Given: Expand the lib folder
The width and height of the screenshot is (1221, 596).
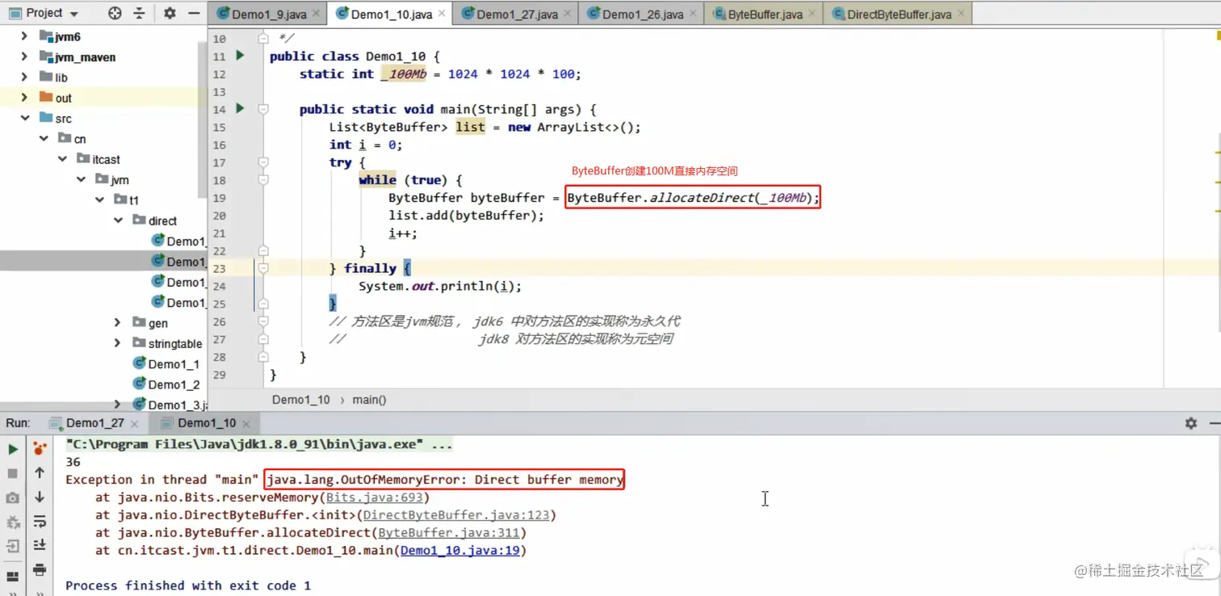Looking at the screenshot, I should (23, 77).
